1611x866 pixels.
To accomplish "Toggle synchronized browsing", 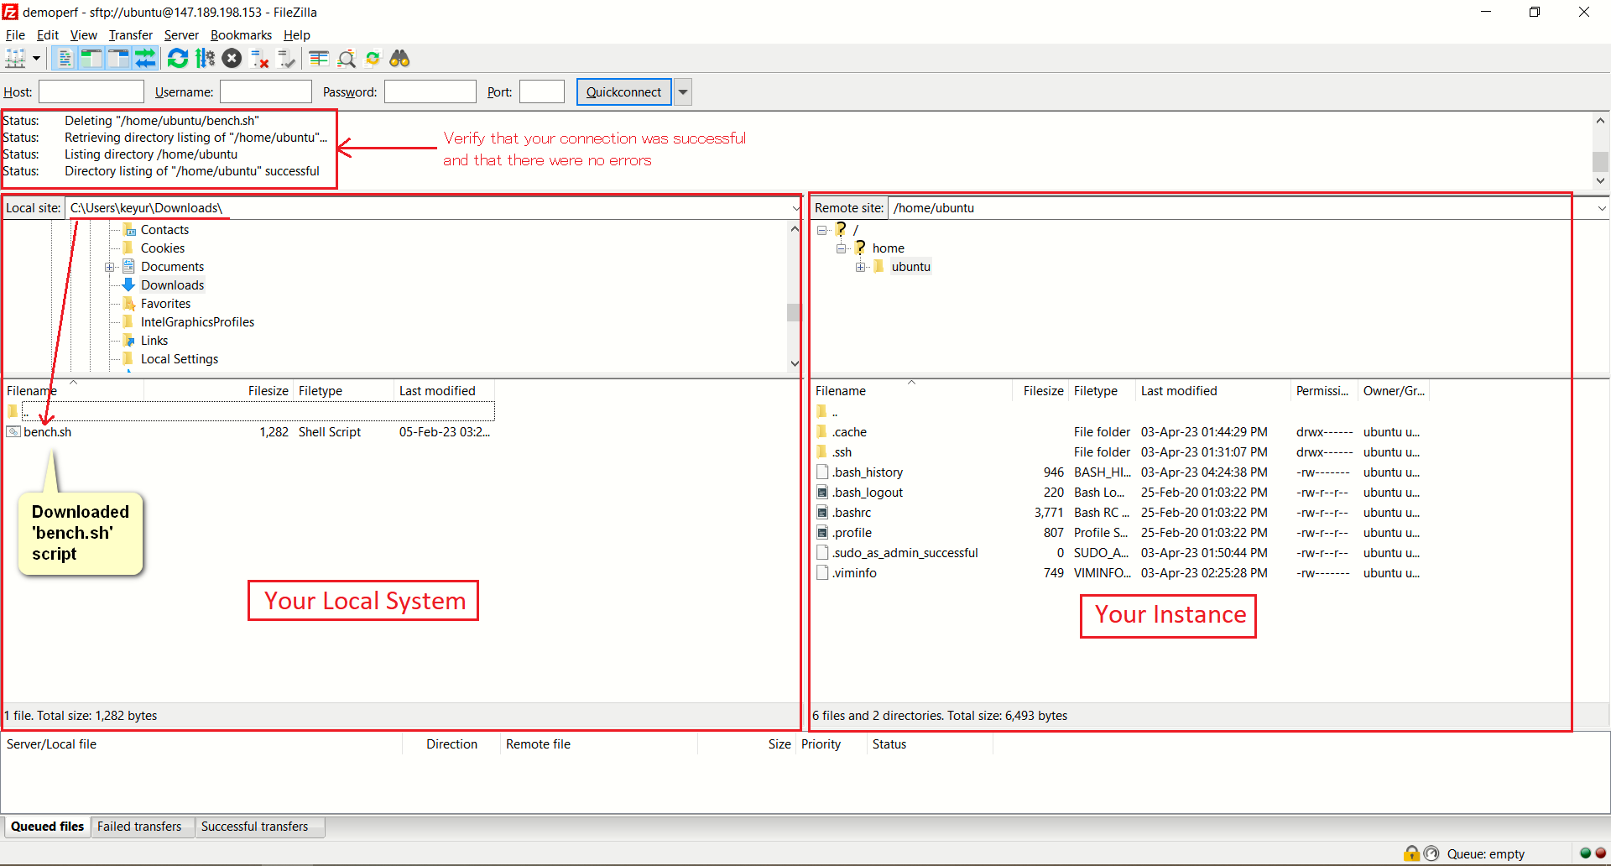I will pyautogui.click(x=373, y=59).
